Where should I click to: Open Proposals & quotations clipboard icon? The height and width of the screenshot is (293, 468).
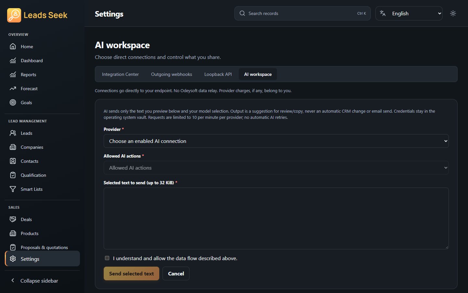tap(13, 247)
